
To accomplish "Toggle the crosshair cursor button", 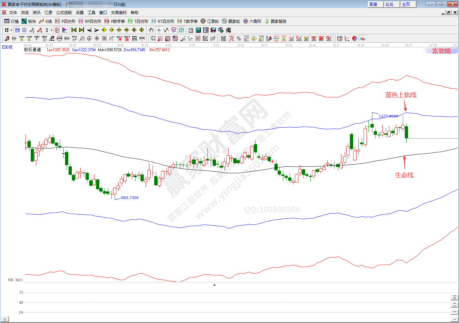I will pyautogui.click(x=159, y=30).
